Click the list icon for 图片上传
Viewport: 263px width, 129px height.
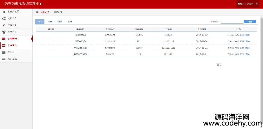(x=4, y=52)
